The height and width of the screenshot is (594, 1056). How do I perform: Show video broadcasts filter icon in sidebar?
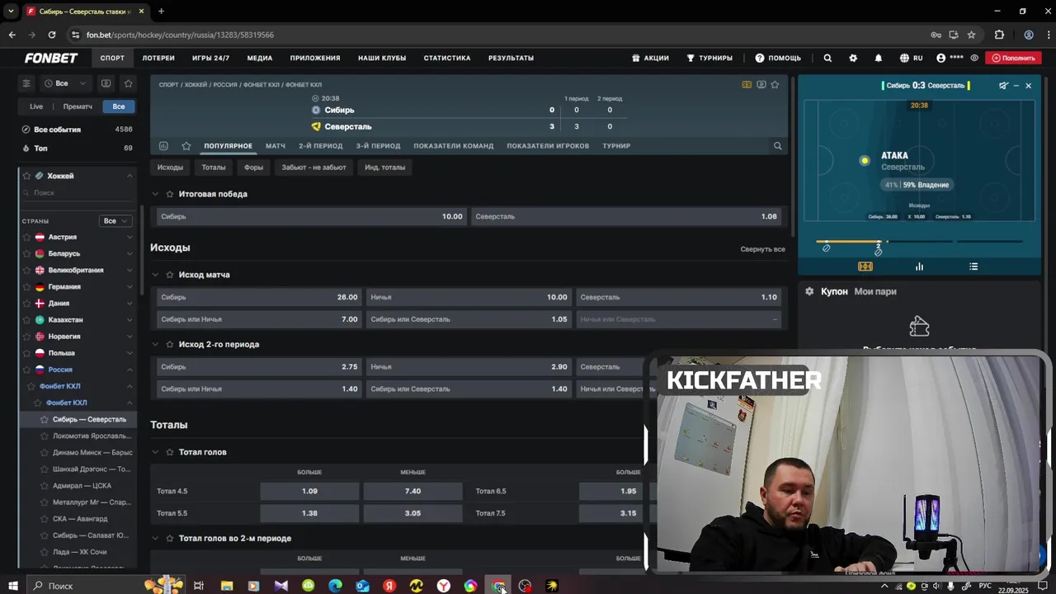(x=106, y=83)
